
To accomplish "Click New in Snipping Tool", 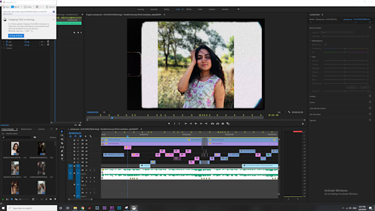I will (x=6, y=7).
